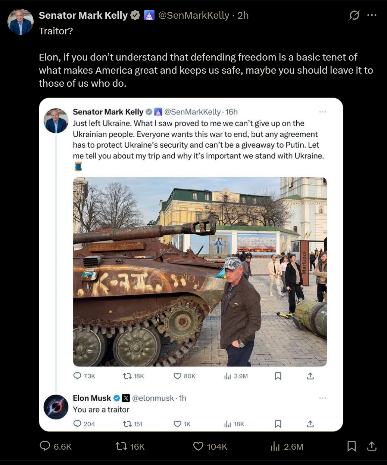Click the quoted post's three-dot menu
This screenshot has width=387, height=465.
click(323, 112)
